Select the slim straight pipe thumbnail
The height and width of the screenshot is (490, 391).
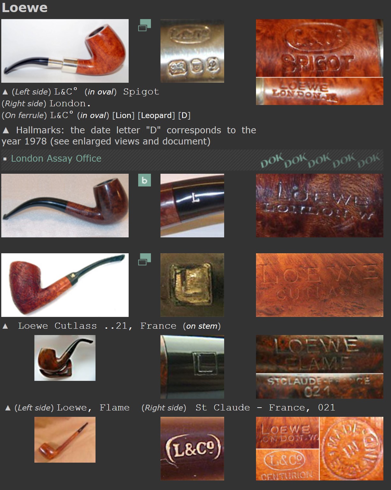coord(65,440)
